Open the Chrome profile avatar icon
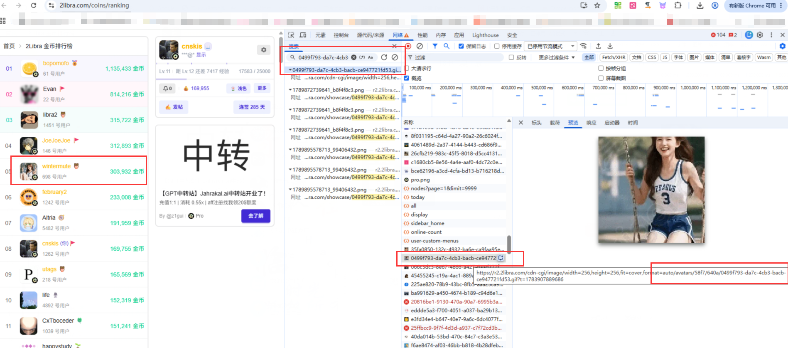Screen dimensions: 788x348 [x=715, y=5]
